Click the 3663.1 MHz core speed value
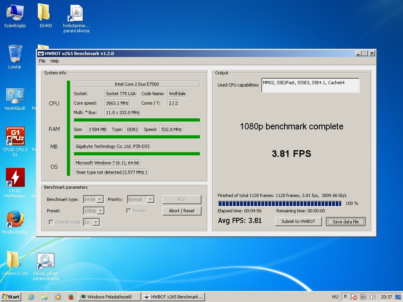403x302 pixels. coord(117,103)
